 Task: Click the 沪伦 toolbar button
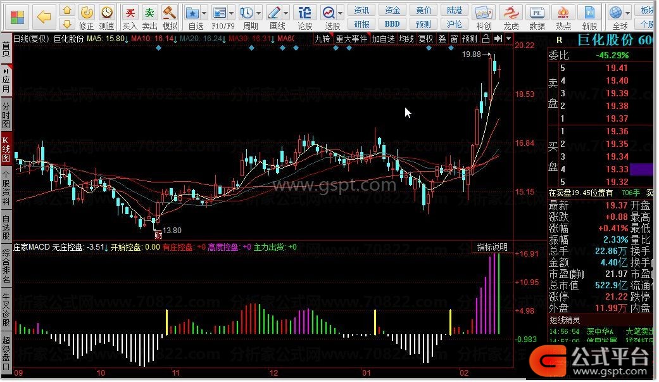tap(455, 25)
